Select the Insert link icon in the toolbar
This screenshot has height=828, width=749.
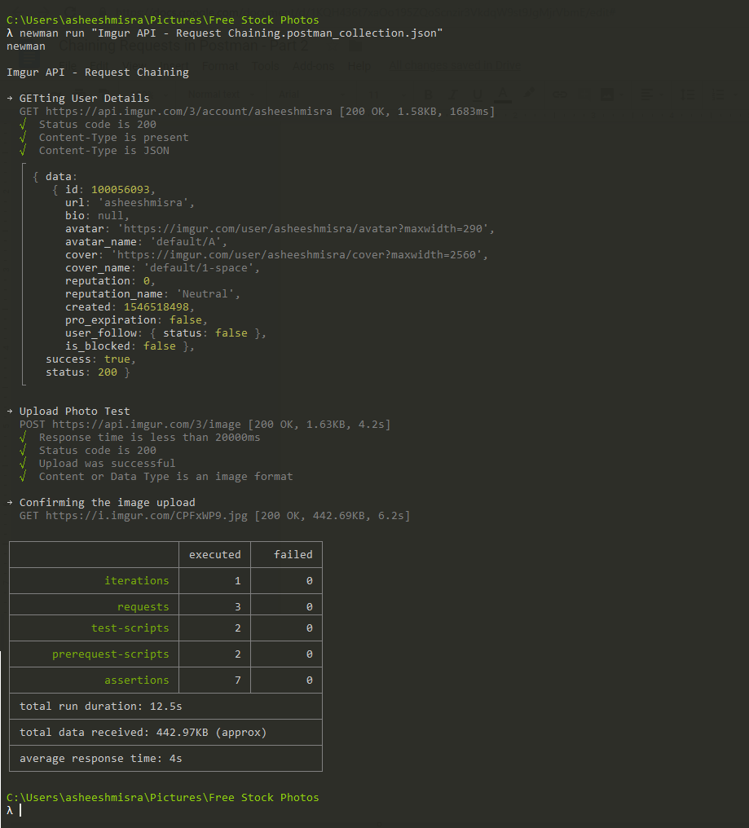click(x=562, y=93)
